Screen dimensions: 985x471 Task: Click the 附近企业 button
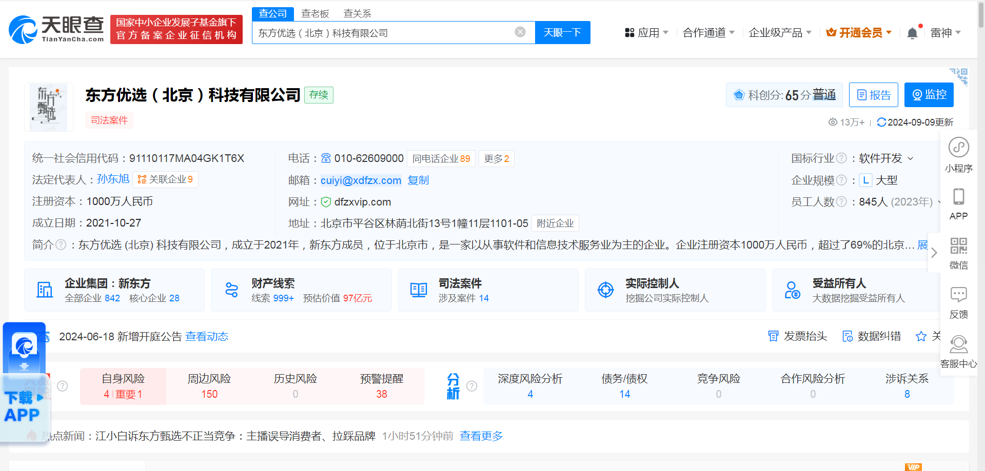555,223
